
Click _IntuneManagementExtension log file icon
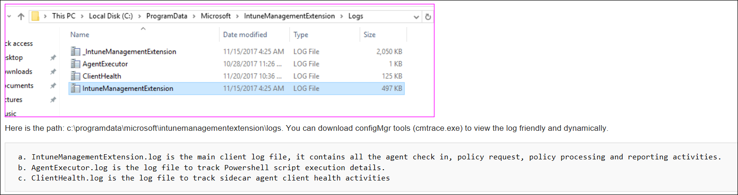tap(75, 52)
